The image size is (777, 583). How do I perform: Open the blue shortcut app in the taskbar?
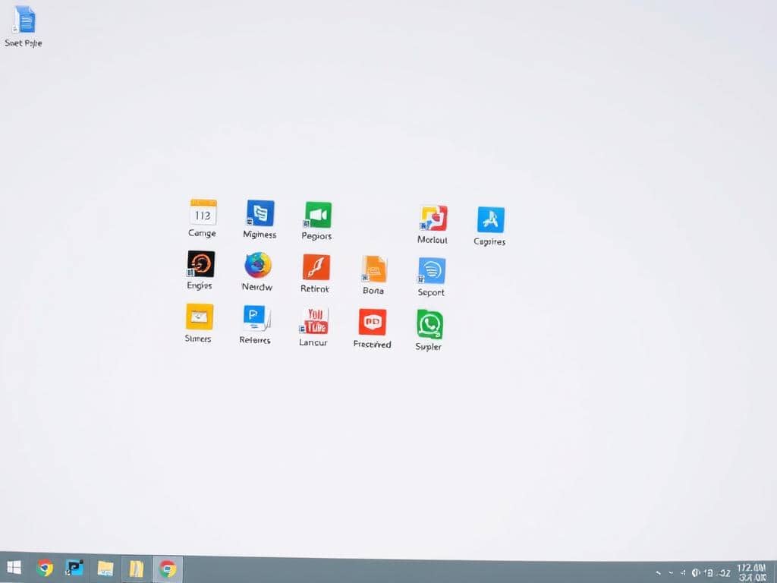(x=74, y=568)
